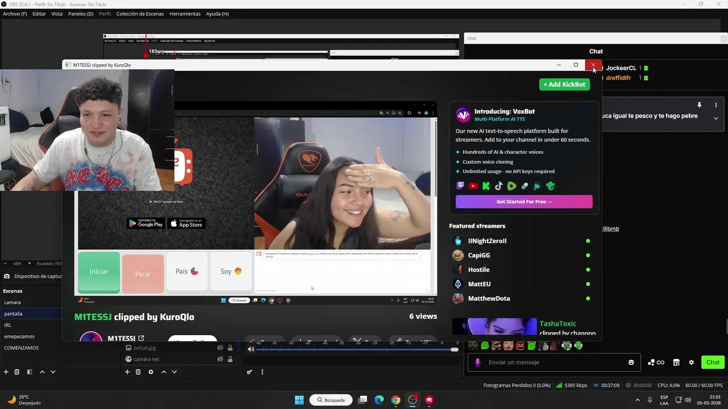Move source up arrow in sources panel
Viewport: 728px width, 409px height.
click(x=163, y=372)
